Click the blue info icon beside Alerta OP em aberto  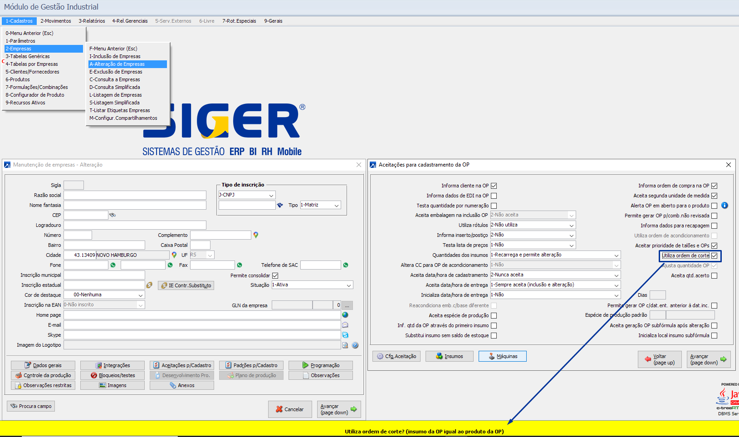724,205
